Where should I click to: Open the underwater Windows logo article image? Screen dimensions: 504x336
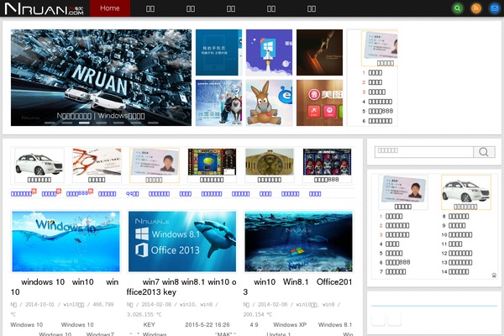point(298,241)
